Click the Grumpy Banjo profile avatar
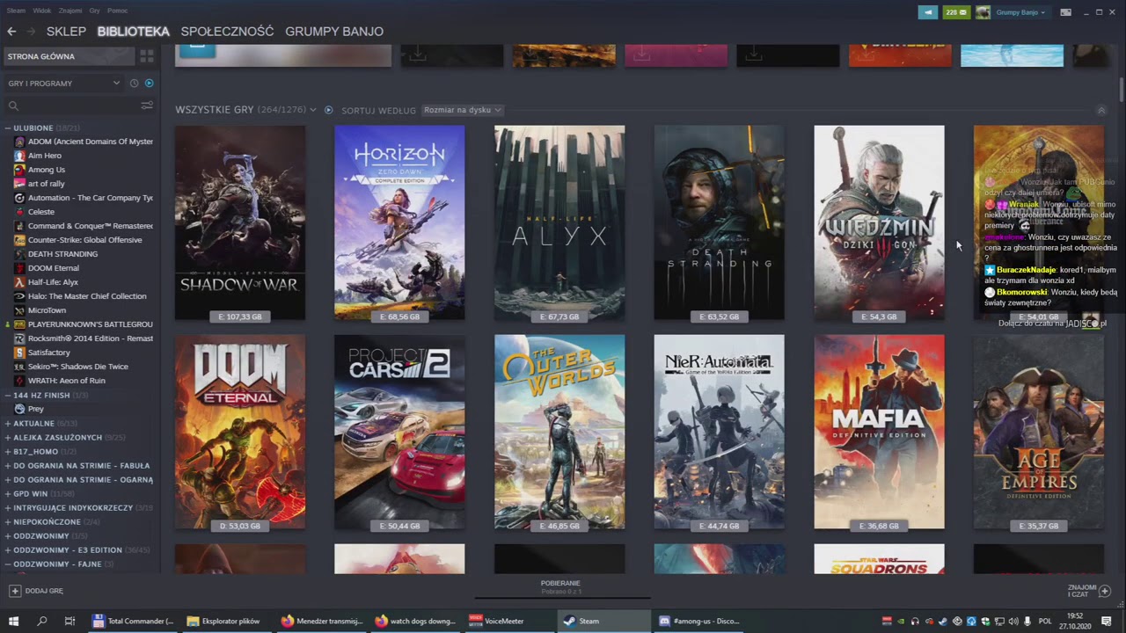Viewport: 1126px width, 633px height. point(983,12)
